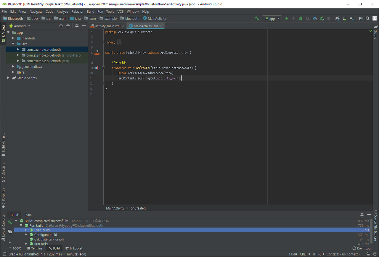
Task: Change UTF-8 file encoding in status bar
Action: [318, 254]
